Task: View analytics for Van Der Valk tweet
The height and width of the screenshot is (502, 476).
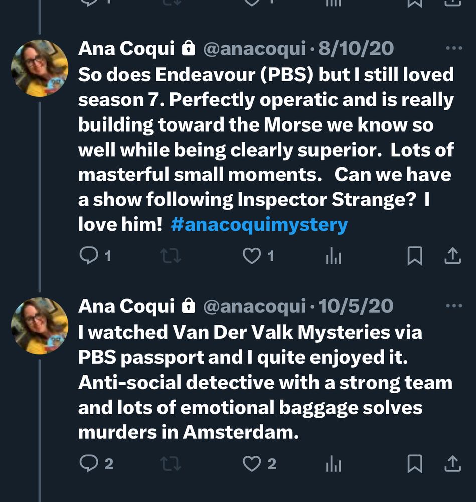Action: pos(333,464)
